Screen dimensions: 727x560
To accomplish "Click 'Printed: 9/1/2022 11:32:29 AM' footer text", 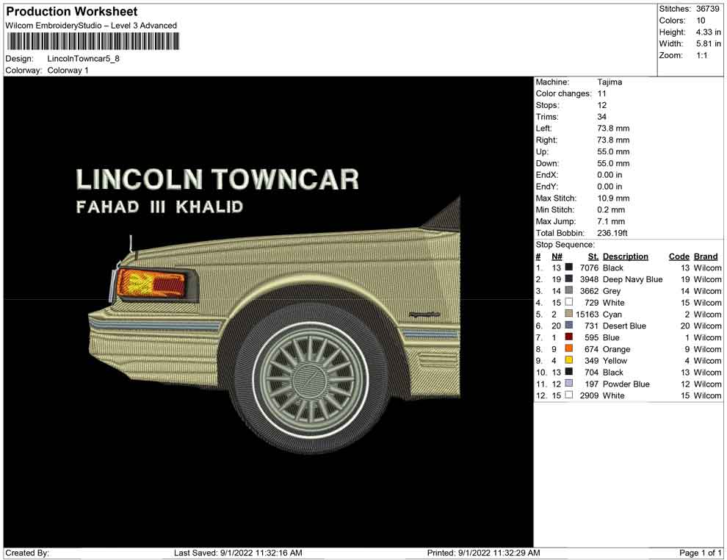I will [483, 553].
